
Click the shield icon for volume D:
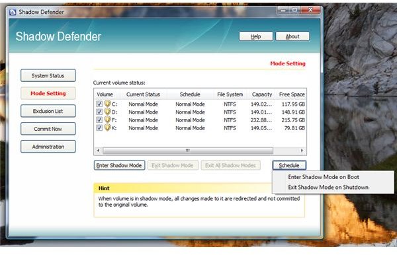click(x=107, y=112)
